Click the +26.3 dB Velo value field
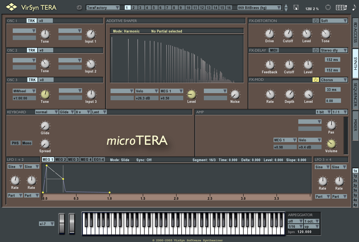The height and width of the screenshot is (242, 359). click(x=147, y=98)
